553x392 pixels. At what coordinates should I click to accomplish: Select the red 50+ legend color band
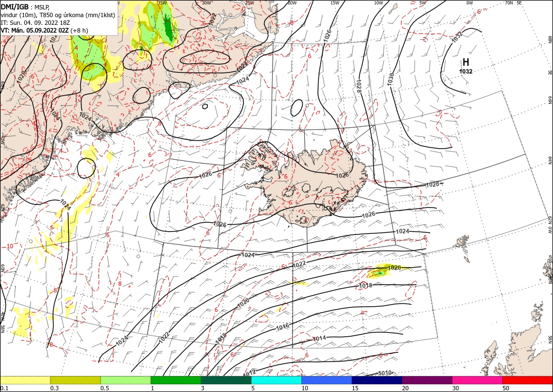(528, 380)
